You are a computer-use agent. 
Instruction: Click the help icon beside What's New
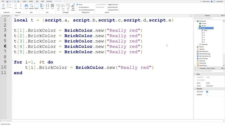pos(212,1)
